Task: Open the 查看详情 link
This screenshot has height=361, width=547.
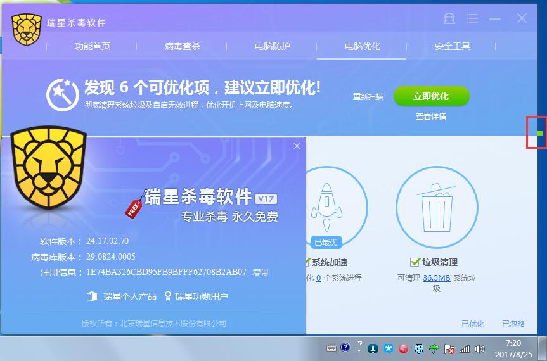Action: tap(431, 117)
